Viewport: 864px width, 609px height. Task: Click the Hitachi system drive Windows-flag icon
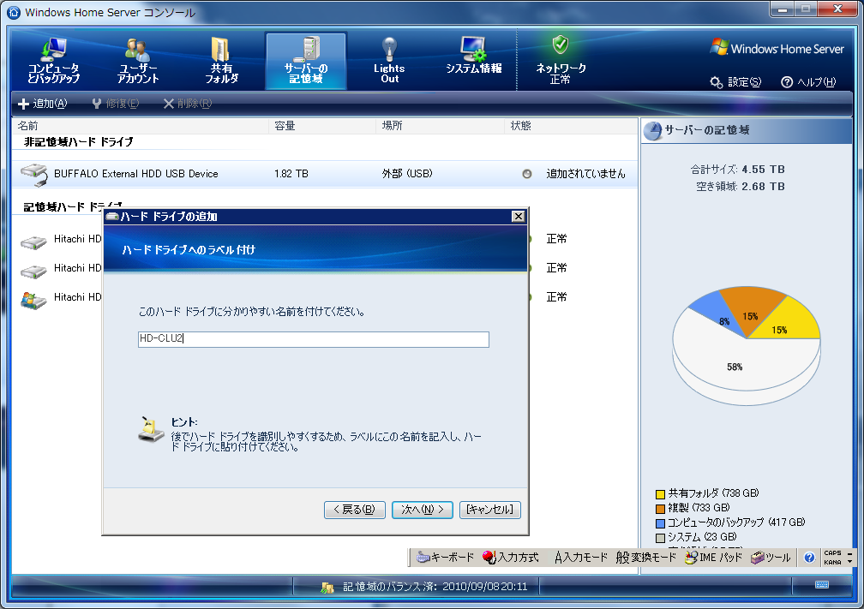[33, 300]
